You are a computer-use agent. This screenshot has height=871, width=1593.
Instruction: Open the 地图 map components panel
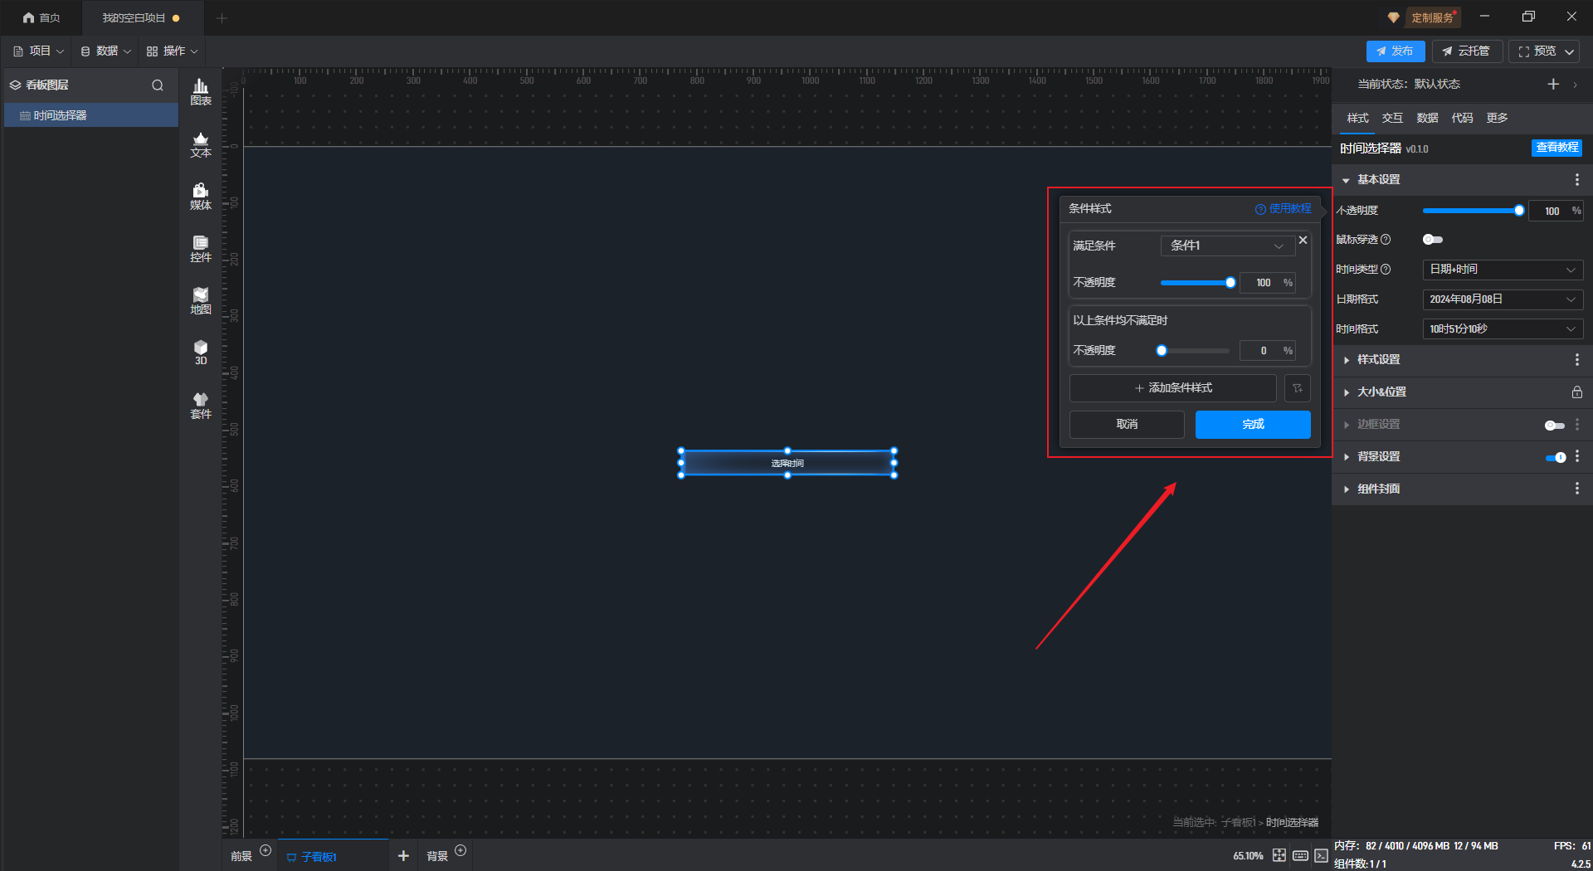(x=201, y=301)
